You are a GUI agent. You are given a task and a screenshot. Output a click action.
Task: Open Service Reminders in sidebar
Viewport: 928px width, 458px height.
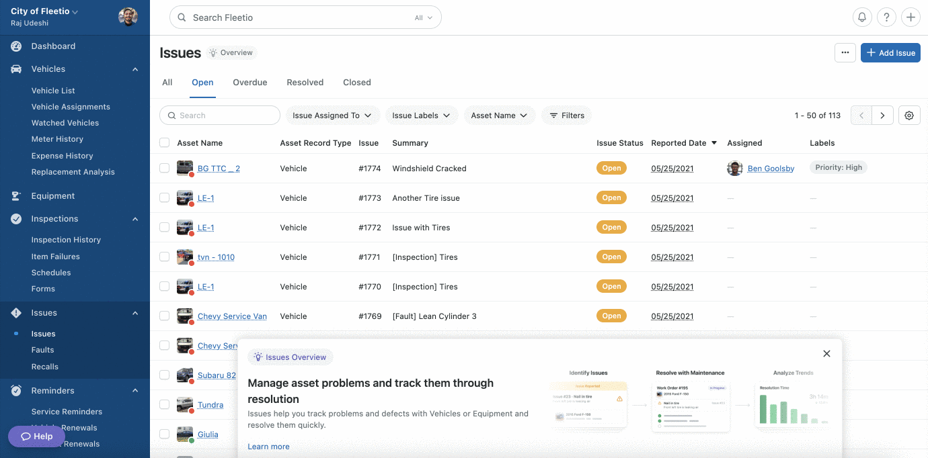[67, 412]
